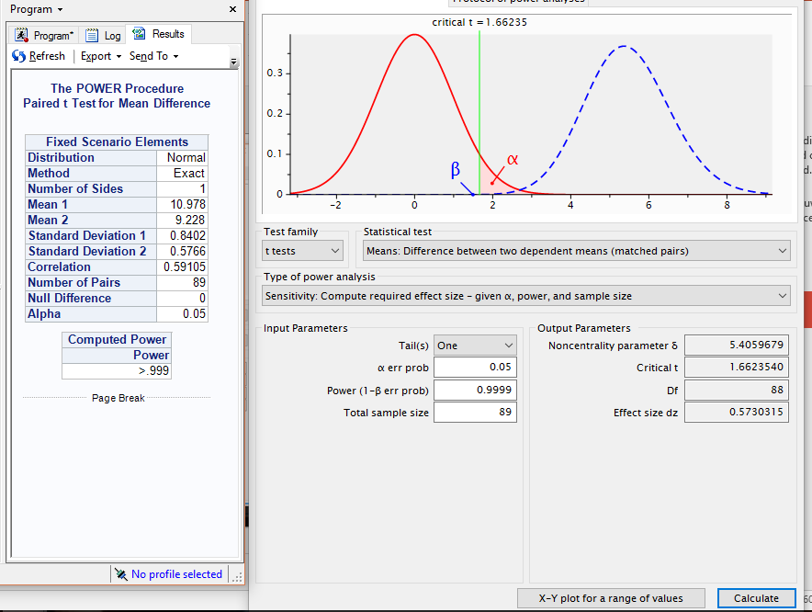The height and width of the screenshot is (612, 812).
Task: Open the Statistical test dropdown
Action: click(x=576, y=250)
